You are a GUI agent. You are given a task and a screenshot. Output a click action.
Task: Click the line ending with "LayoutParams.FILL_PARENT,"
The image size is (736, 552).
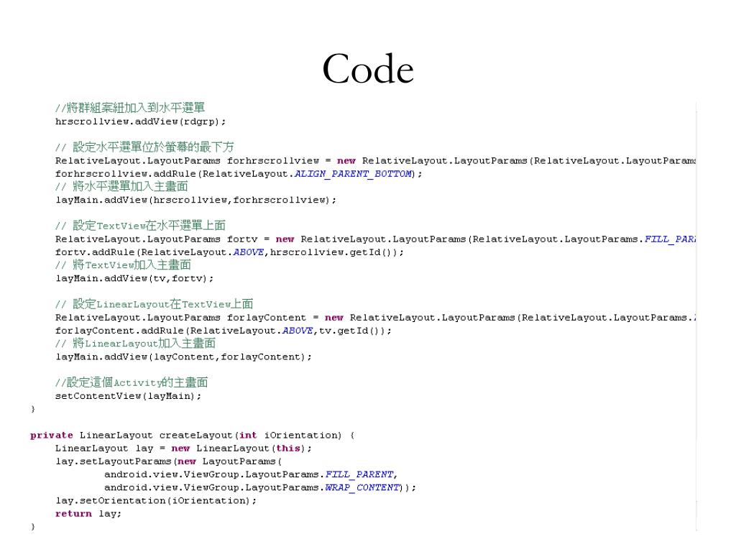click(251, 474)
